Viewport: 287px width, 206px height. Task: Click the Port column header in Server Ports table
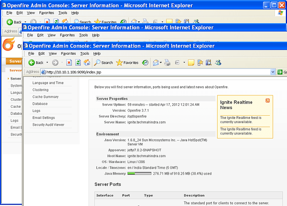pyautogui.click(x=126, y=195)
